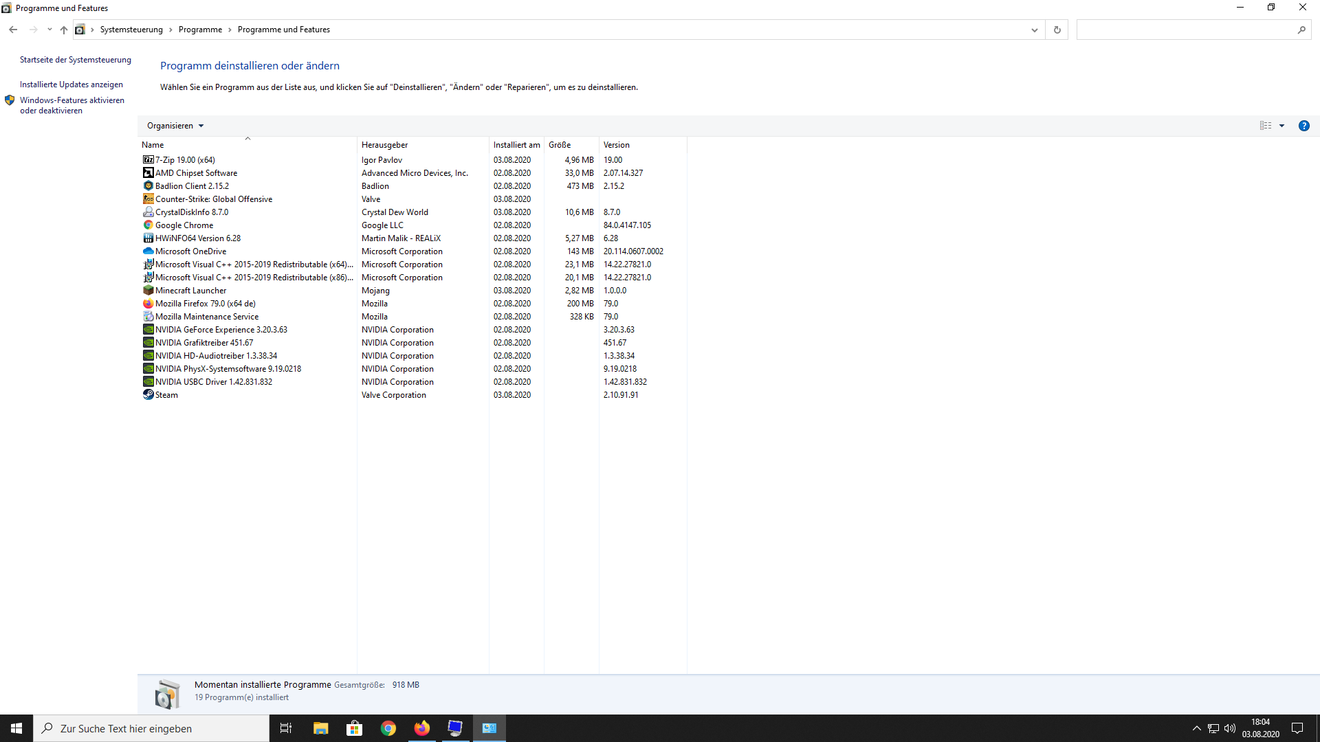Go back using the back arrow

coord(13,30)
